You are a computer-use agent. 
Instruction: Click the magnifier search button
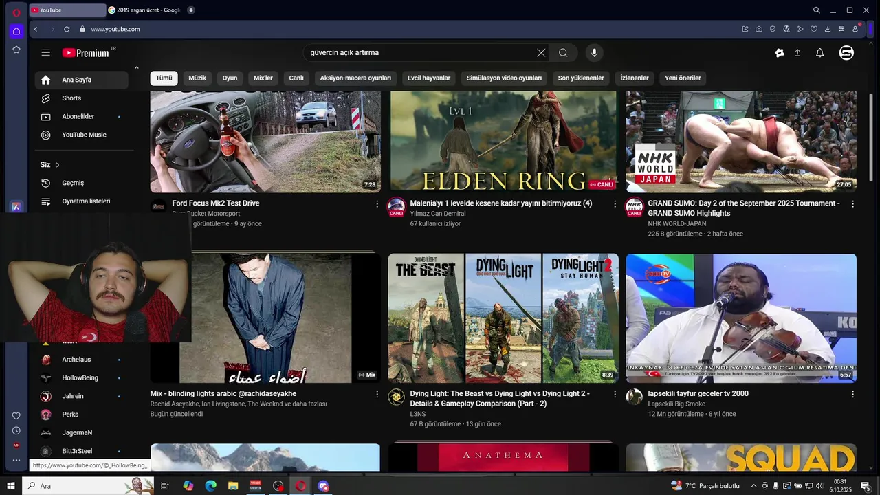563,52
